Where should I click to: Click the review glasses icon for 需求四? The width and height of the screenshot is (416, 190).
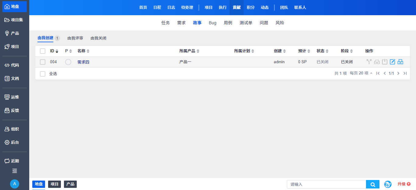tap(377, 62)
